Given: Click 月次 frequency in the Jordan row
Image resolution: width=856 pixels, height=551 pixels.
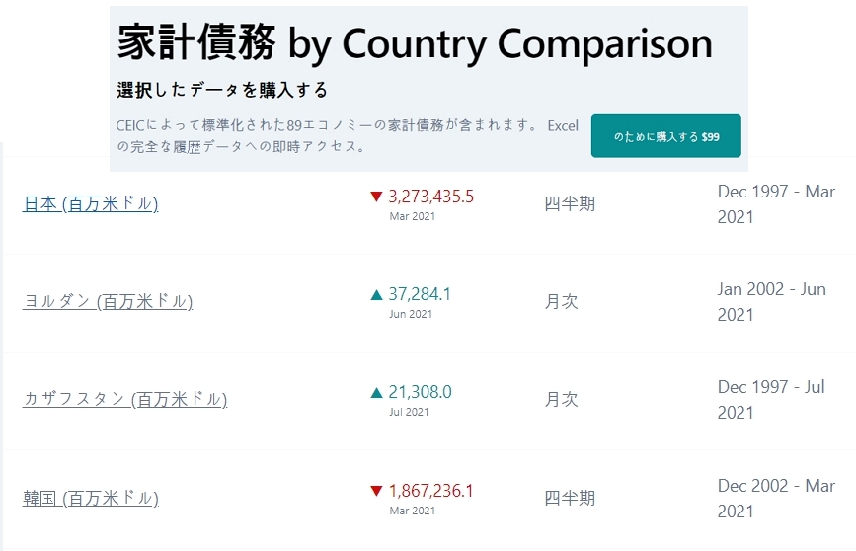Looking at the screenshot, I should pos(561,302).
